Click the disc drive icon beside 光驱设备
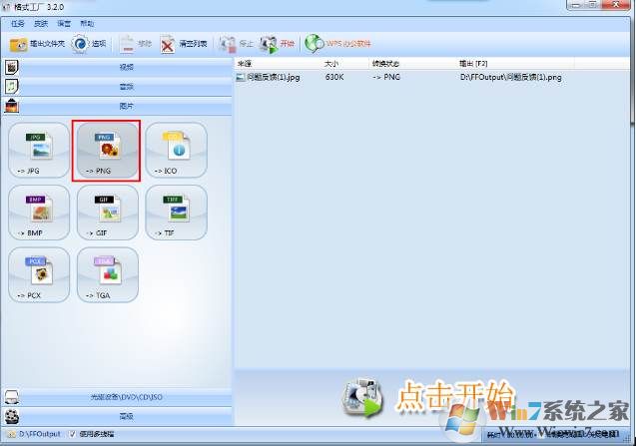The height and width of the screenshot is (446, 636). [12, 397]
